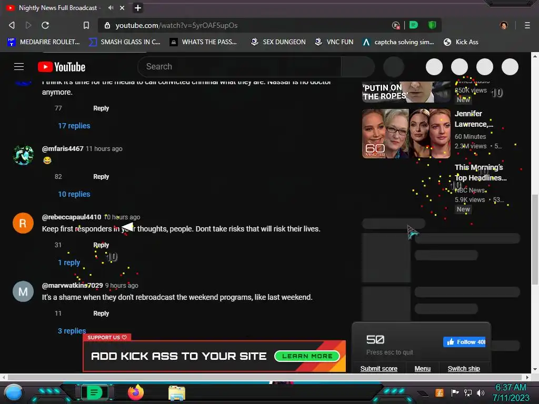Open @mfaris4467 channel name
539x404 pixels.
[63, 149]
